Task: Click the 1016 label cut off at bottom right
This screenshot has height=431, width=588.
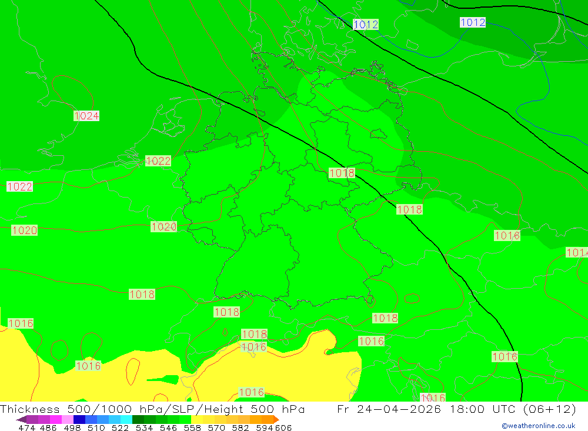Action: click(x=433, y=397)
